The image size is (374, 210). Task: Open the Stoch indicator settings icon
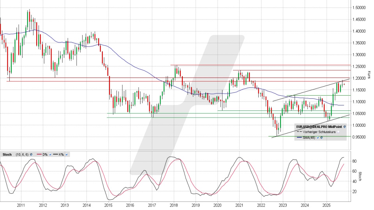click(x=31, y=154)
